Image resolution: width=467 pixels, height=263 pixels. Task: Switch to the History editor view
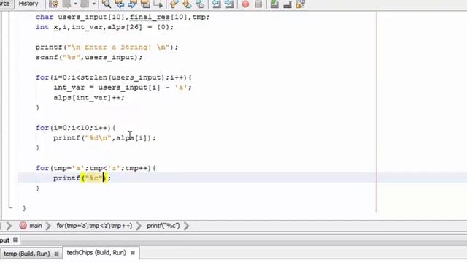28,4
